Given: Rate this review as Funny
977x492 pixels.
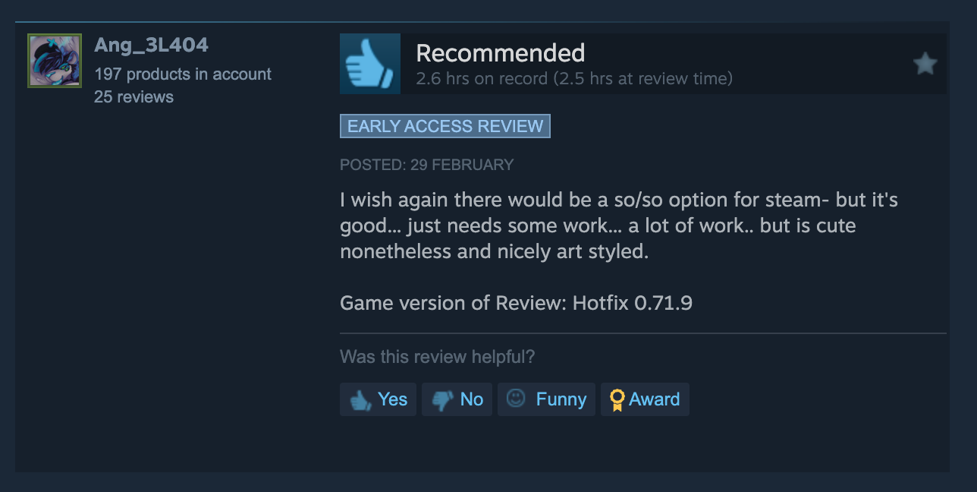Looking at the screenshot, I should tap(547, 399).
